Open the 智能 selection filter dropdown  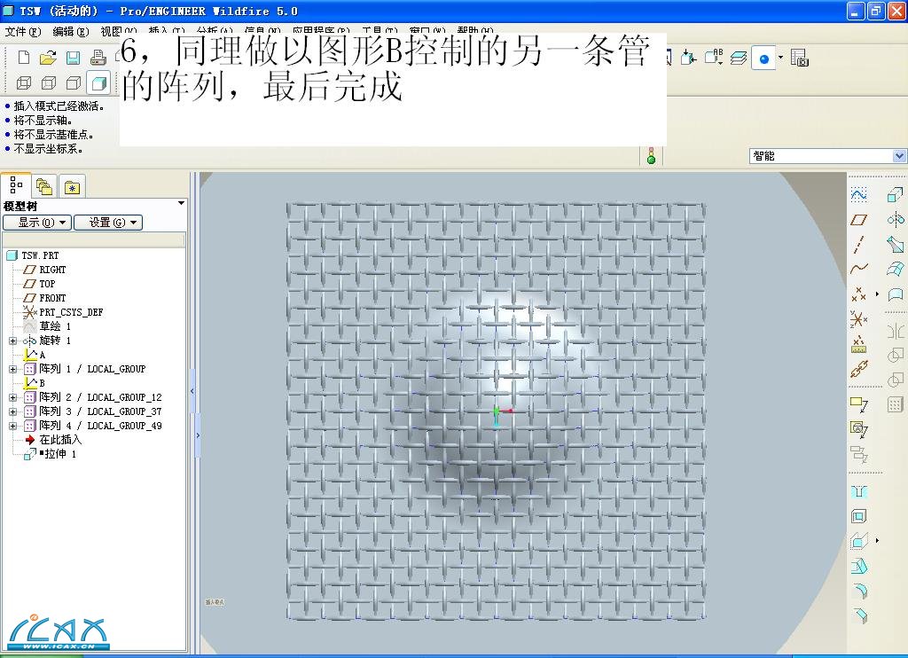(x=899, y=156)
